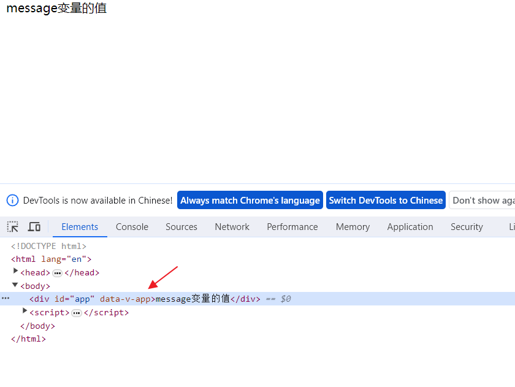
Task: Click Always match Chrome's language button
Action: (250, 200)
